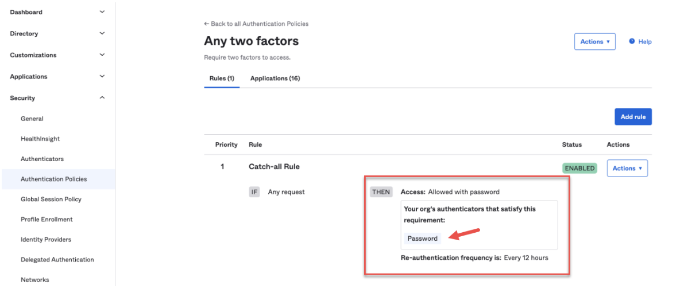Viewport: 680px width, 305px height.
Task: Open Delegated Authentication page
Action: (x=57, y=260)
